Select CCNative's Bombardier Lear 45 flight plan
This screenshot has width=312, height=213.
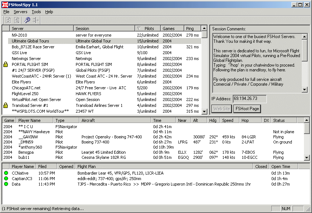tap(120, 173)
